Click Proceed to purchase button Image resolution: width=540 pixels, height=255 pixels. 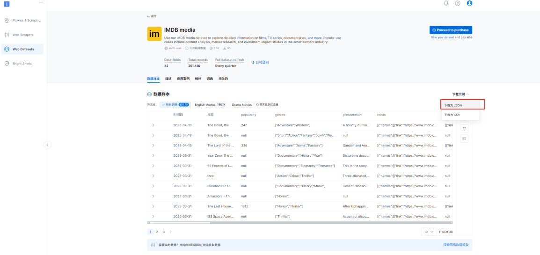pos(451,30)
